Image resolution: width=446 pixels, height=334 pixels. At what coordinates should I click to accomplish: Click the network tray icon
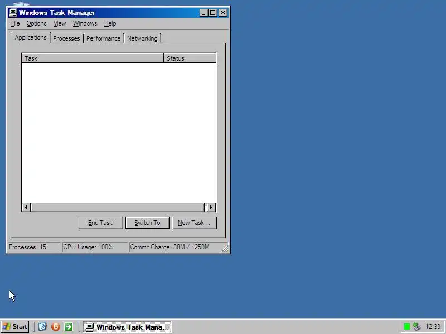coord(416,327)
